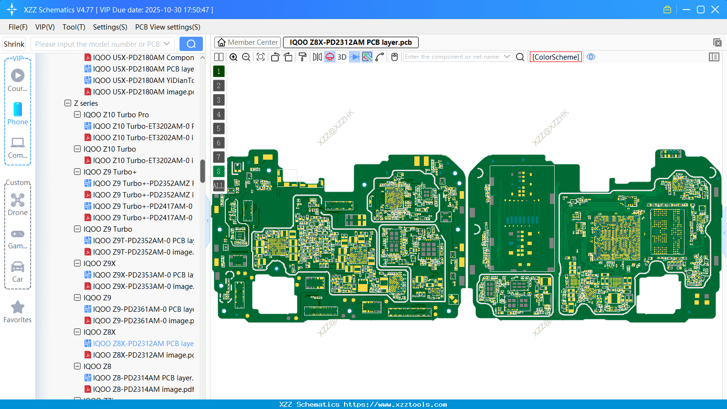Open the split-screen dual view icon

pos(218,57)
